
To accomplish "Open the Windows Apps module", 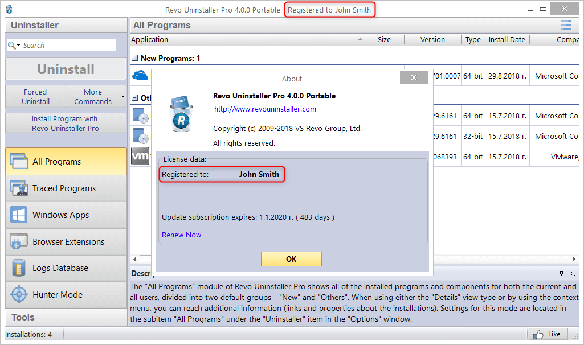I will point(66,215).
